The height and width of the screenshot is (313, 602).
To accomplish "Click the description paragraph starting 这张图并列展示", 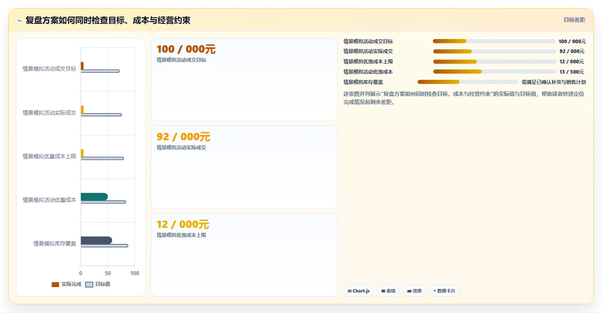I will [464, 98].
